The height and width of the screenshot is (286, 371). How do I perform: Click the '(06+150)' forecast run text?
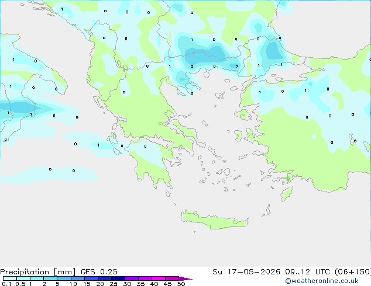pos(353,272)
